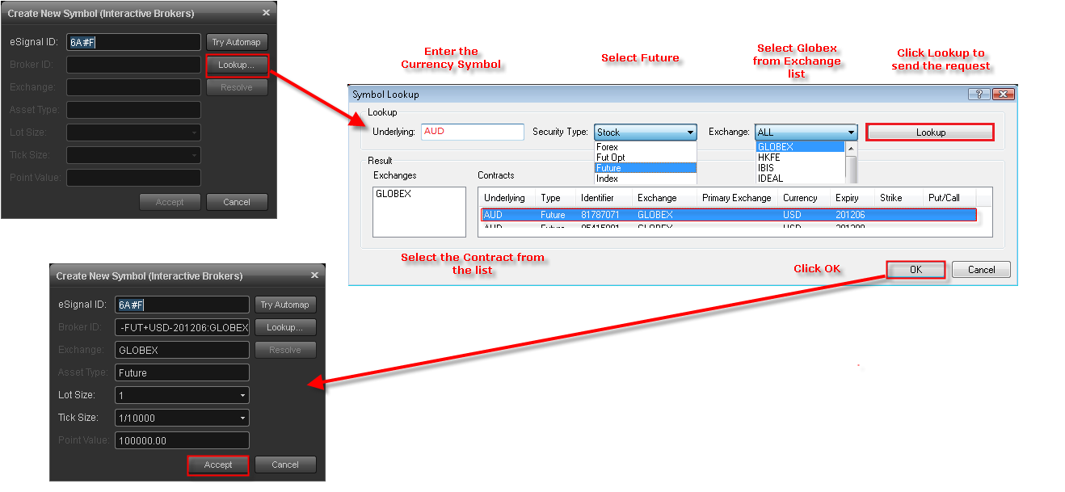Click the help icon in Symbol Lookup title bar
Screen dimensions: 1065x492
click(978, 95)
